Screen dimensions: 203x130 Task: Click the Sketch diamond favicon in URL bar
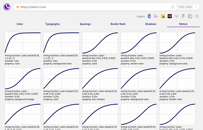tap(18, 7)
